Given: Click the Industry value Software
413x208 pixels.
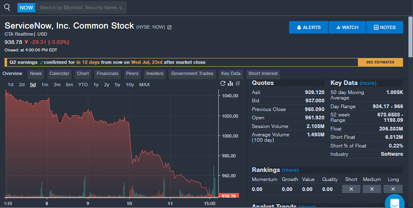Looking at the screenshot, I should click(391, 154).
